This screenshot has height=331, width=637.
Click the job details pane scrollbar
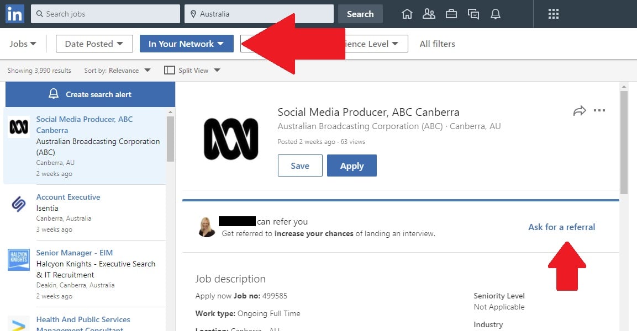624,142
